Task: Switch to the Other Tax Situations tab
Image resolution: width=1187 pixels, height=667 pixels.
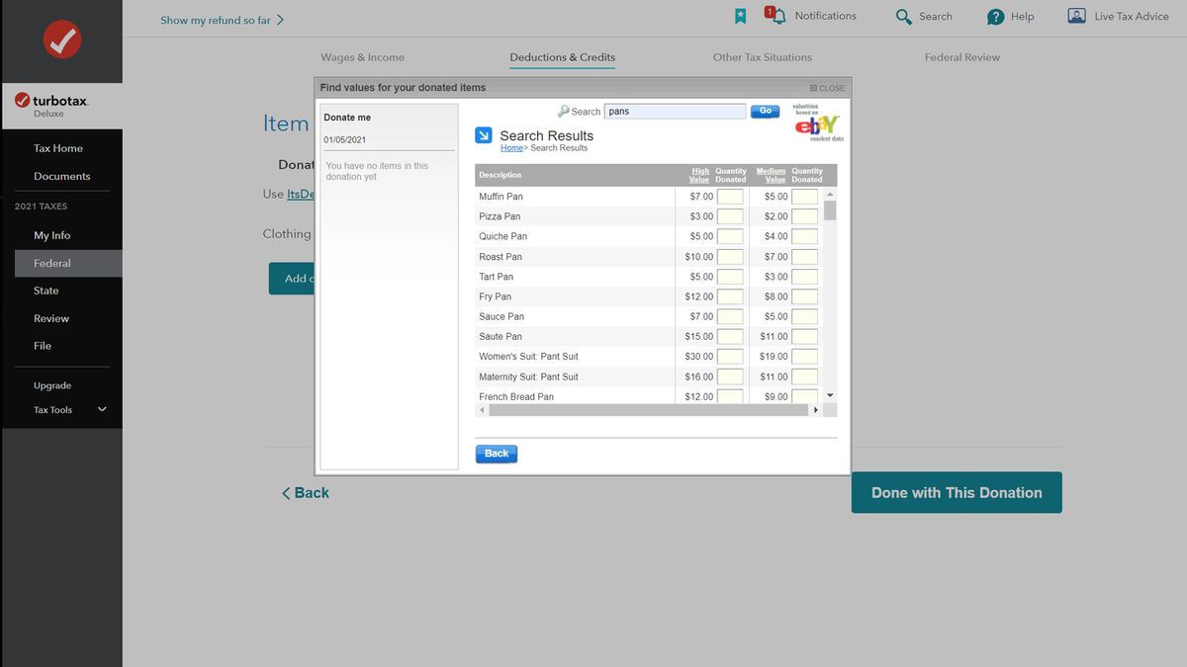Action: click(x=763, y=57)
